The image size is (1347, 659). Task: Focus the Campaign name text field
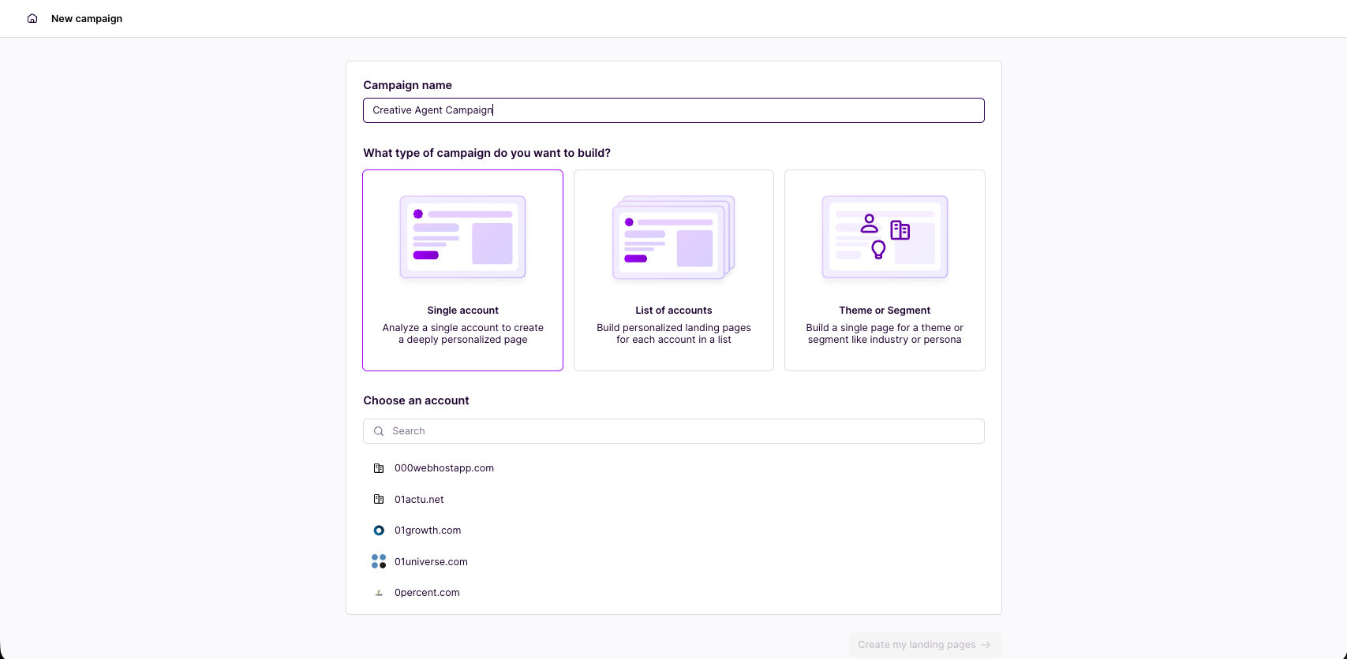pyautogui.click(x=673, y=110)
